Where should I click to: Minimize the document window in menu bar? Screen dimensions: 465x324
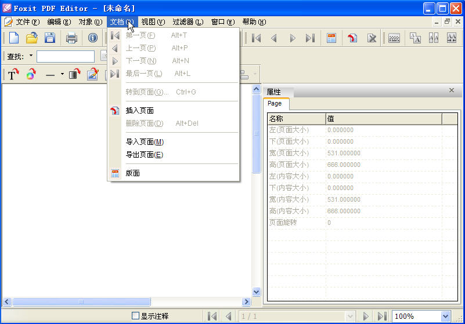click(436, 22)
